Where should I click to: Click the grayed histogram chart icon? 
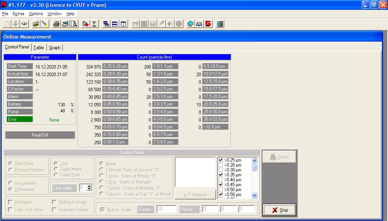[x=153, y=24]
